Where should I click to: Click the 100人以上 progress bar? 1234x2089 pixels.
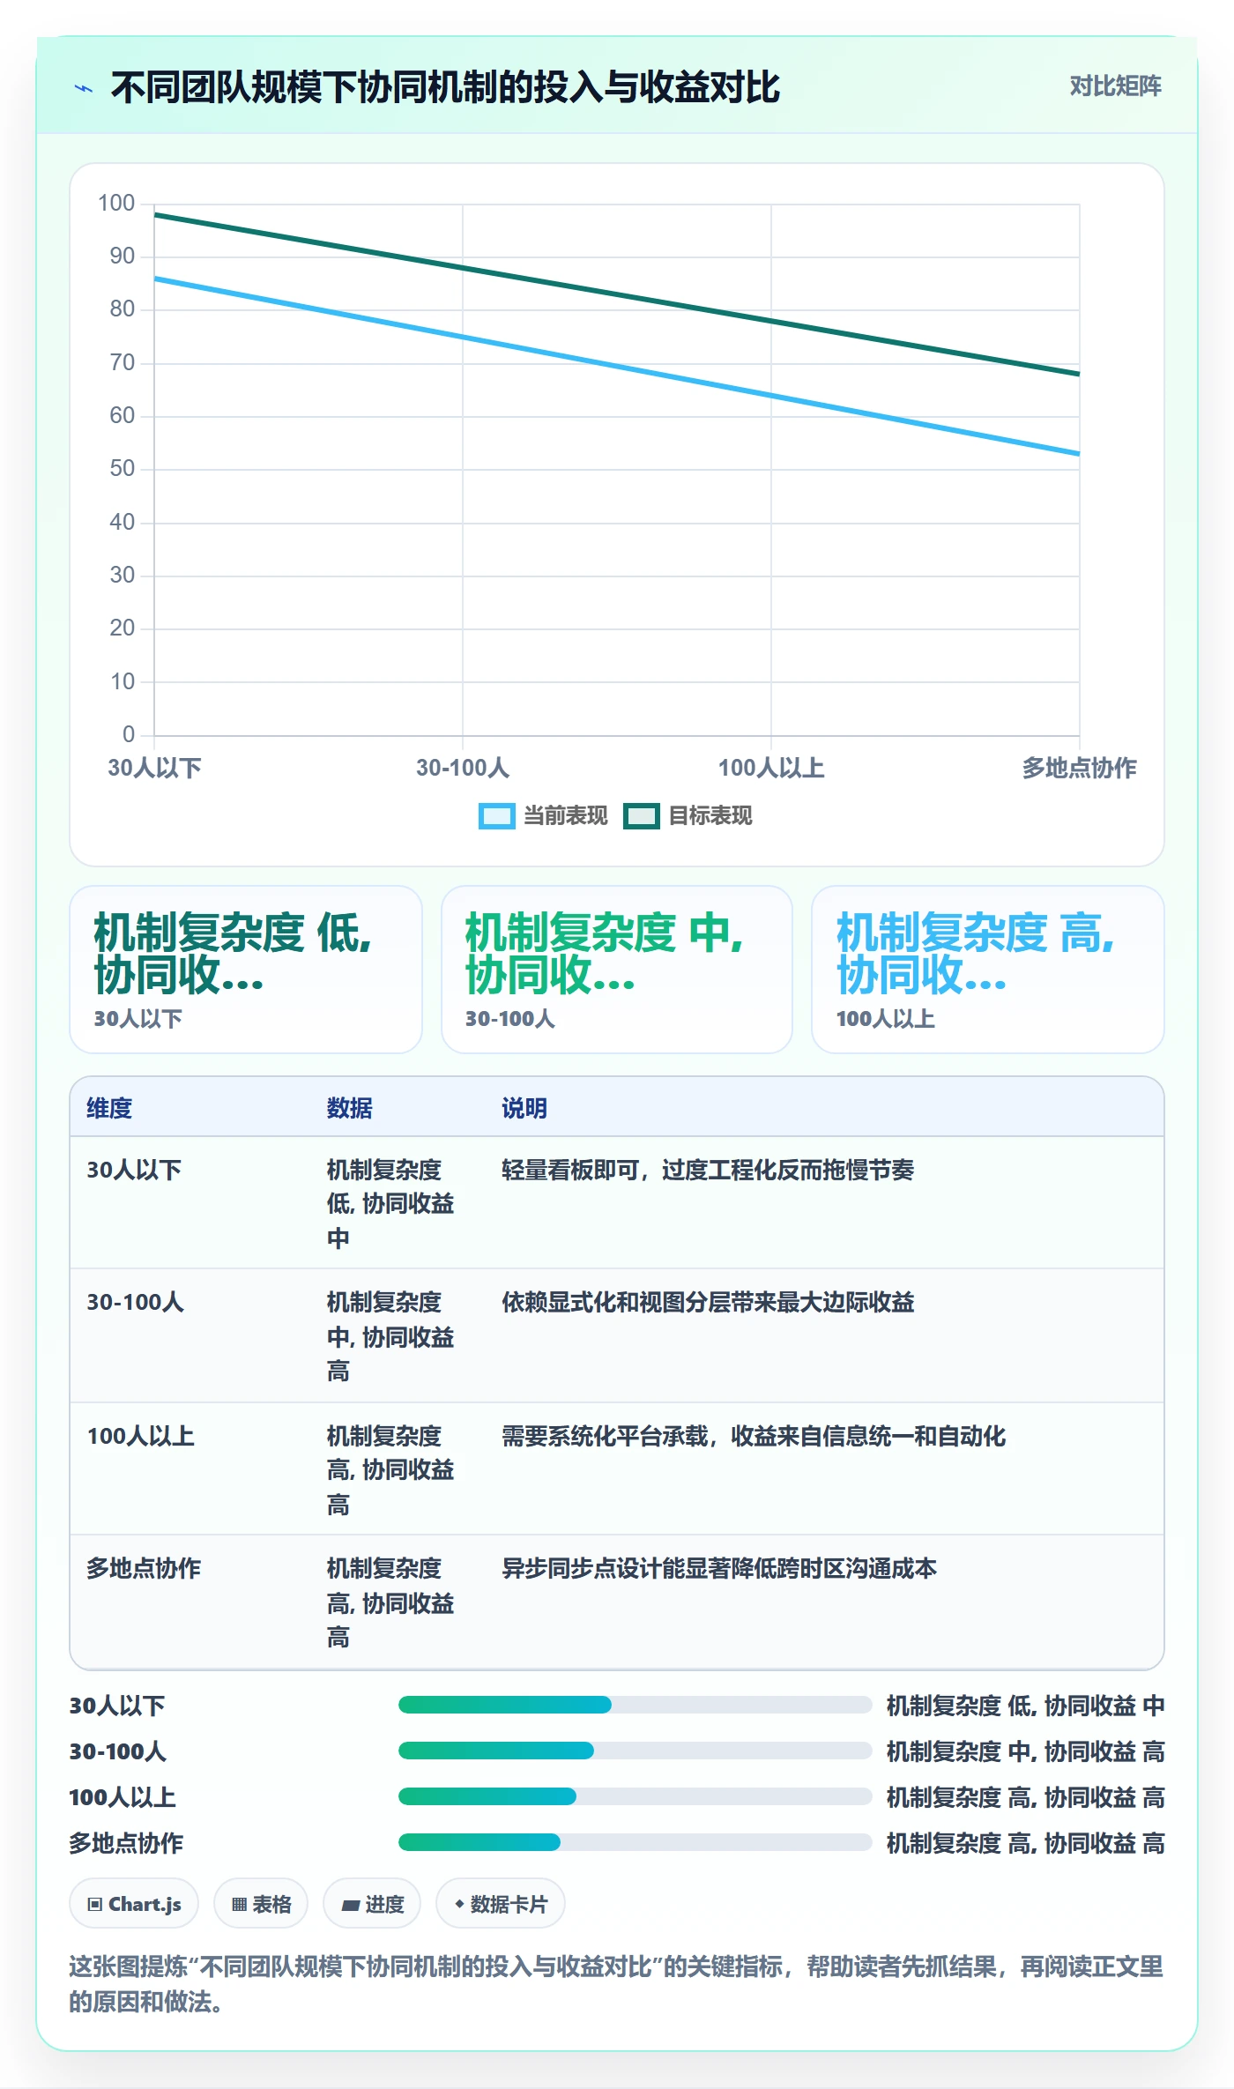tap(635, 1796)
